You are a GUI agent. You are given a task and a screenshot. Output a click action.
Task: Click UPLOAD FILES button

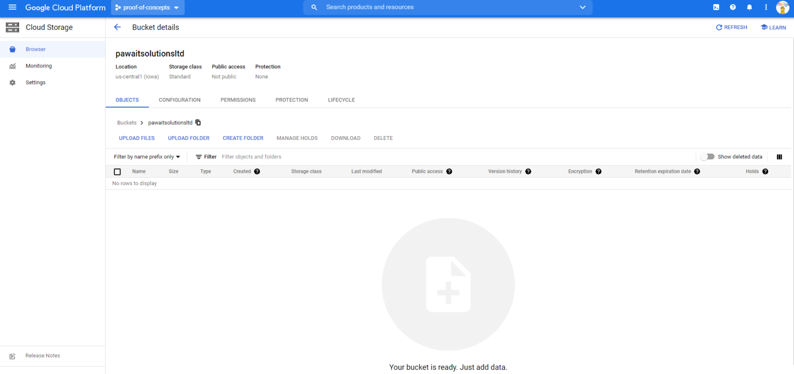[x=137, y=138]
